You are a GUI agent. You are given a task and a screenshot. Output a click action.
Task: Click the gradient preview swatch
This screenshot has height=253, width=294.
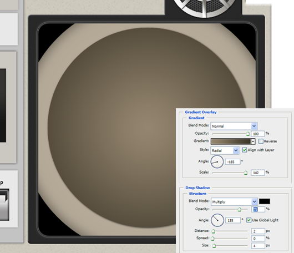pos(231,141)
